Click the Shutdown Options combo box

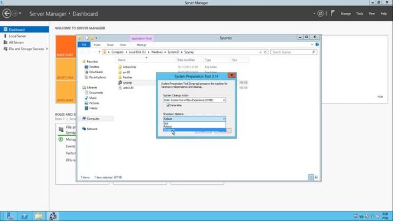(x=194, y=118)
